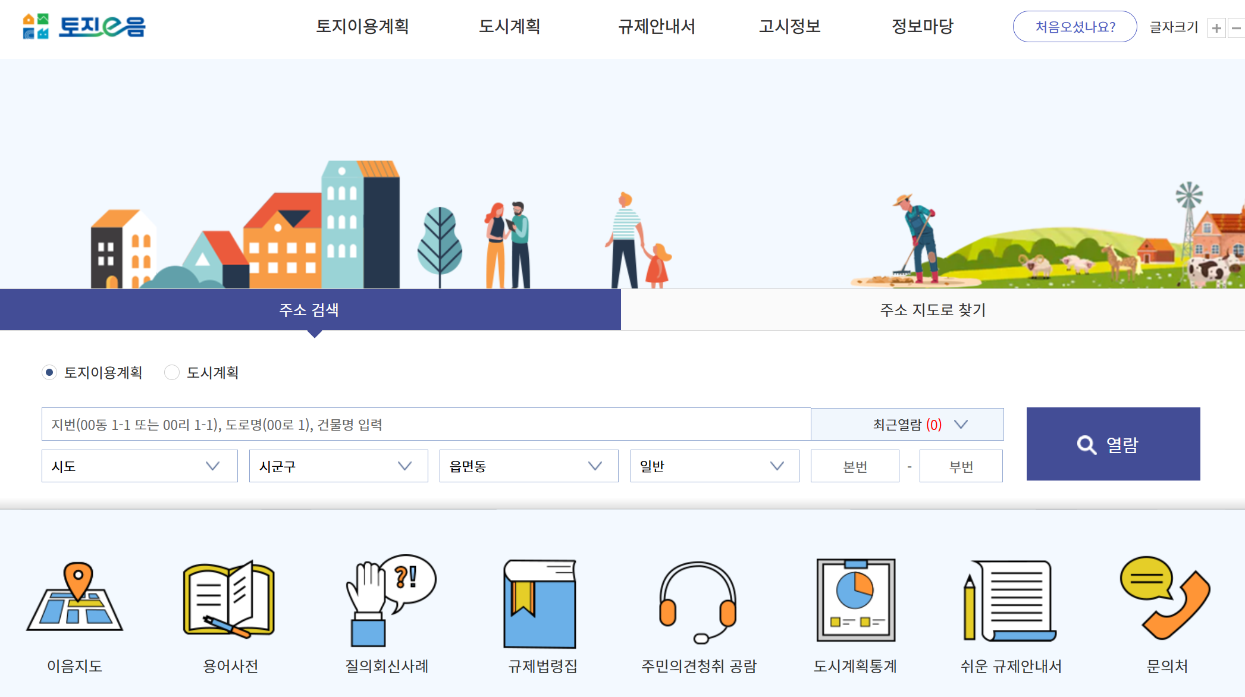Click the 처음오셨나요? button
The width and height of the screenshot is (1245, 697).
tap(1075, 27)
